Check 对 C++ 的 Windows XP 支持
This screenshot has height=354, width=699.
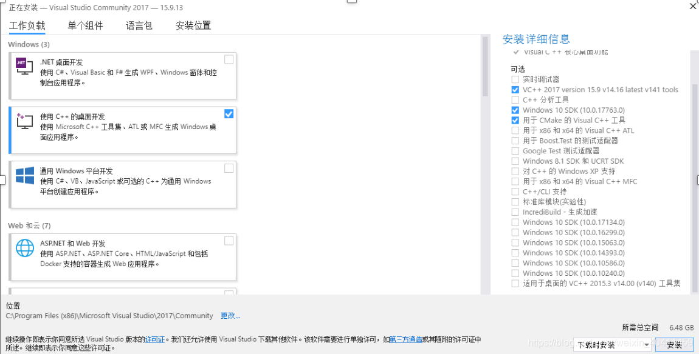pyautogui.click(x=515, y=171)
